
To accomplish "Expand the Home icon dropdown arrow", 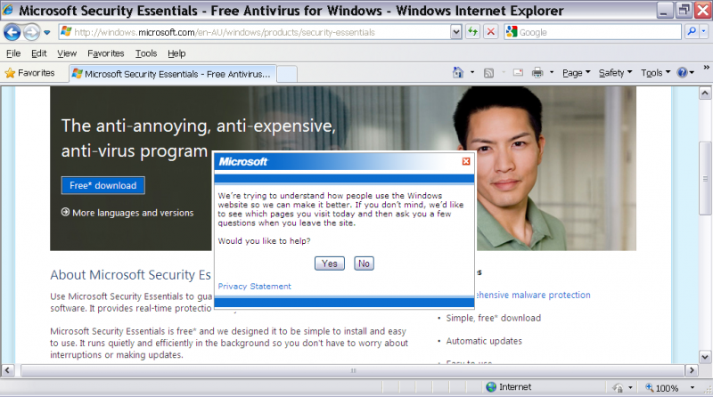I will pyautogui.click(x=472, y=72).
